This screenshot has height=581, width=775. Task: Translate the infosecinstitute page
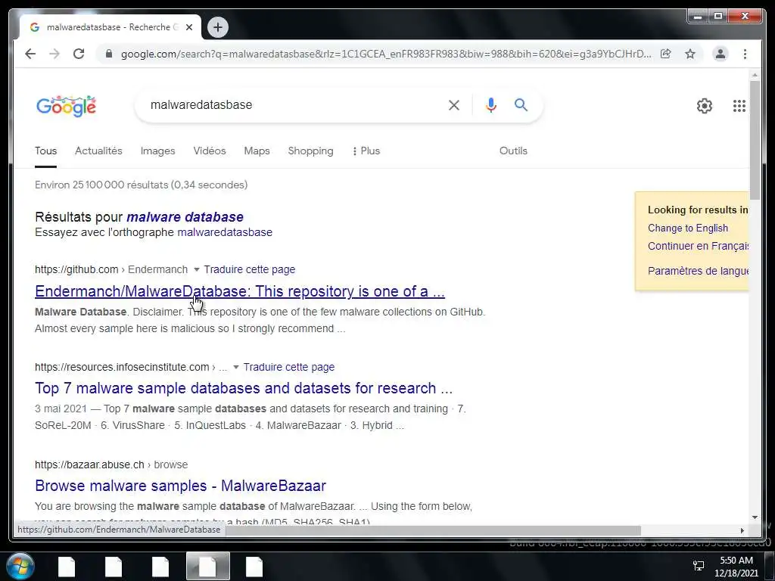point(288,367)
